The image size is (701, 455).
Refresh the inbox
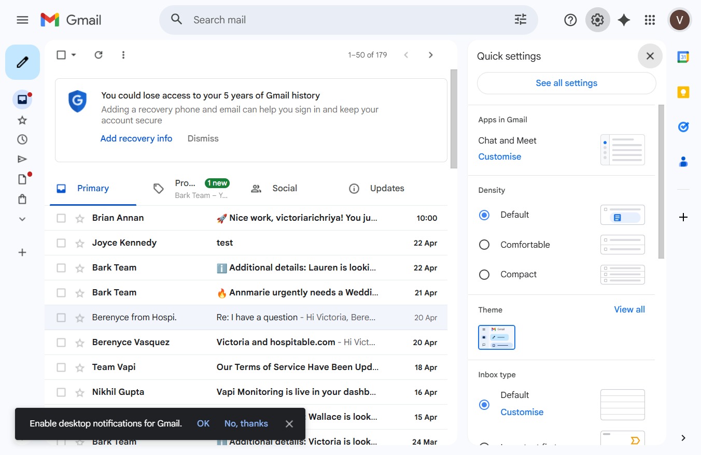tap(99, 55)
